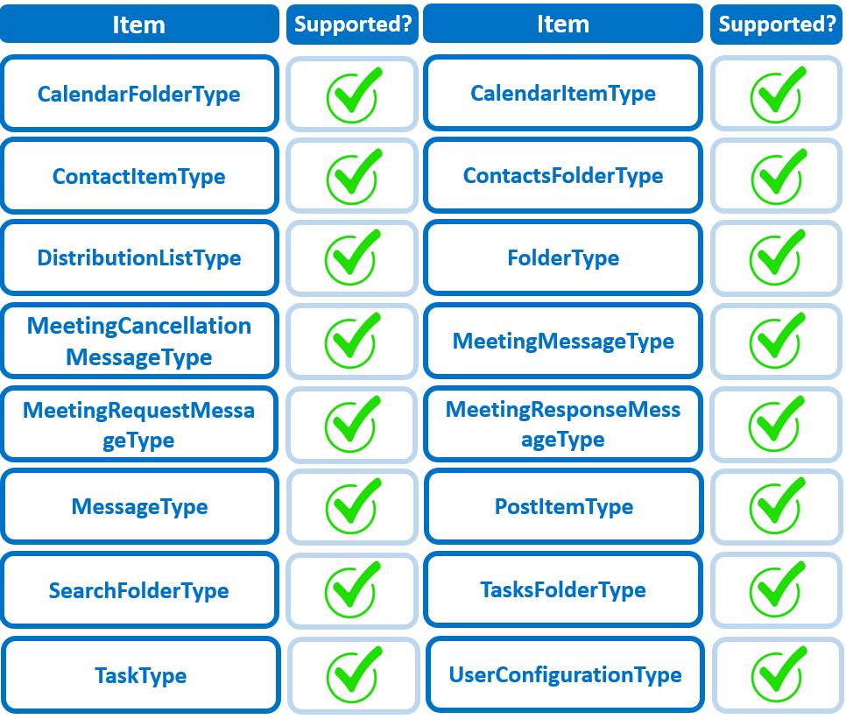Click the checkmark next to UserConfigurationType
Screen dimensions: 846x719
click(x=777, y=673)
